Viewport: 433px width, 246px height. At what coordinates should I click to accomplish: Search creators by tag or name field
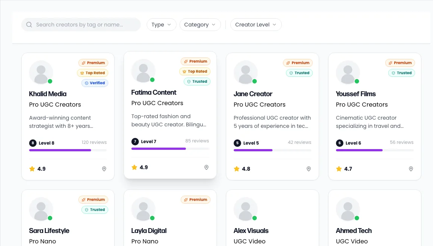(81, 25)
